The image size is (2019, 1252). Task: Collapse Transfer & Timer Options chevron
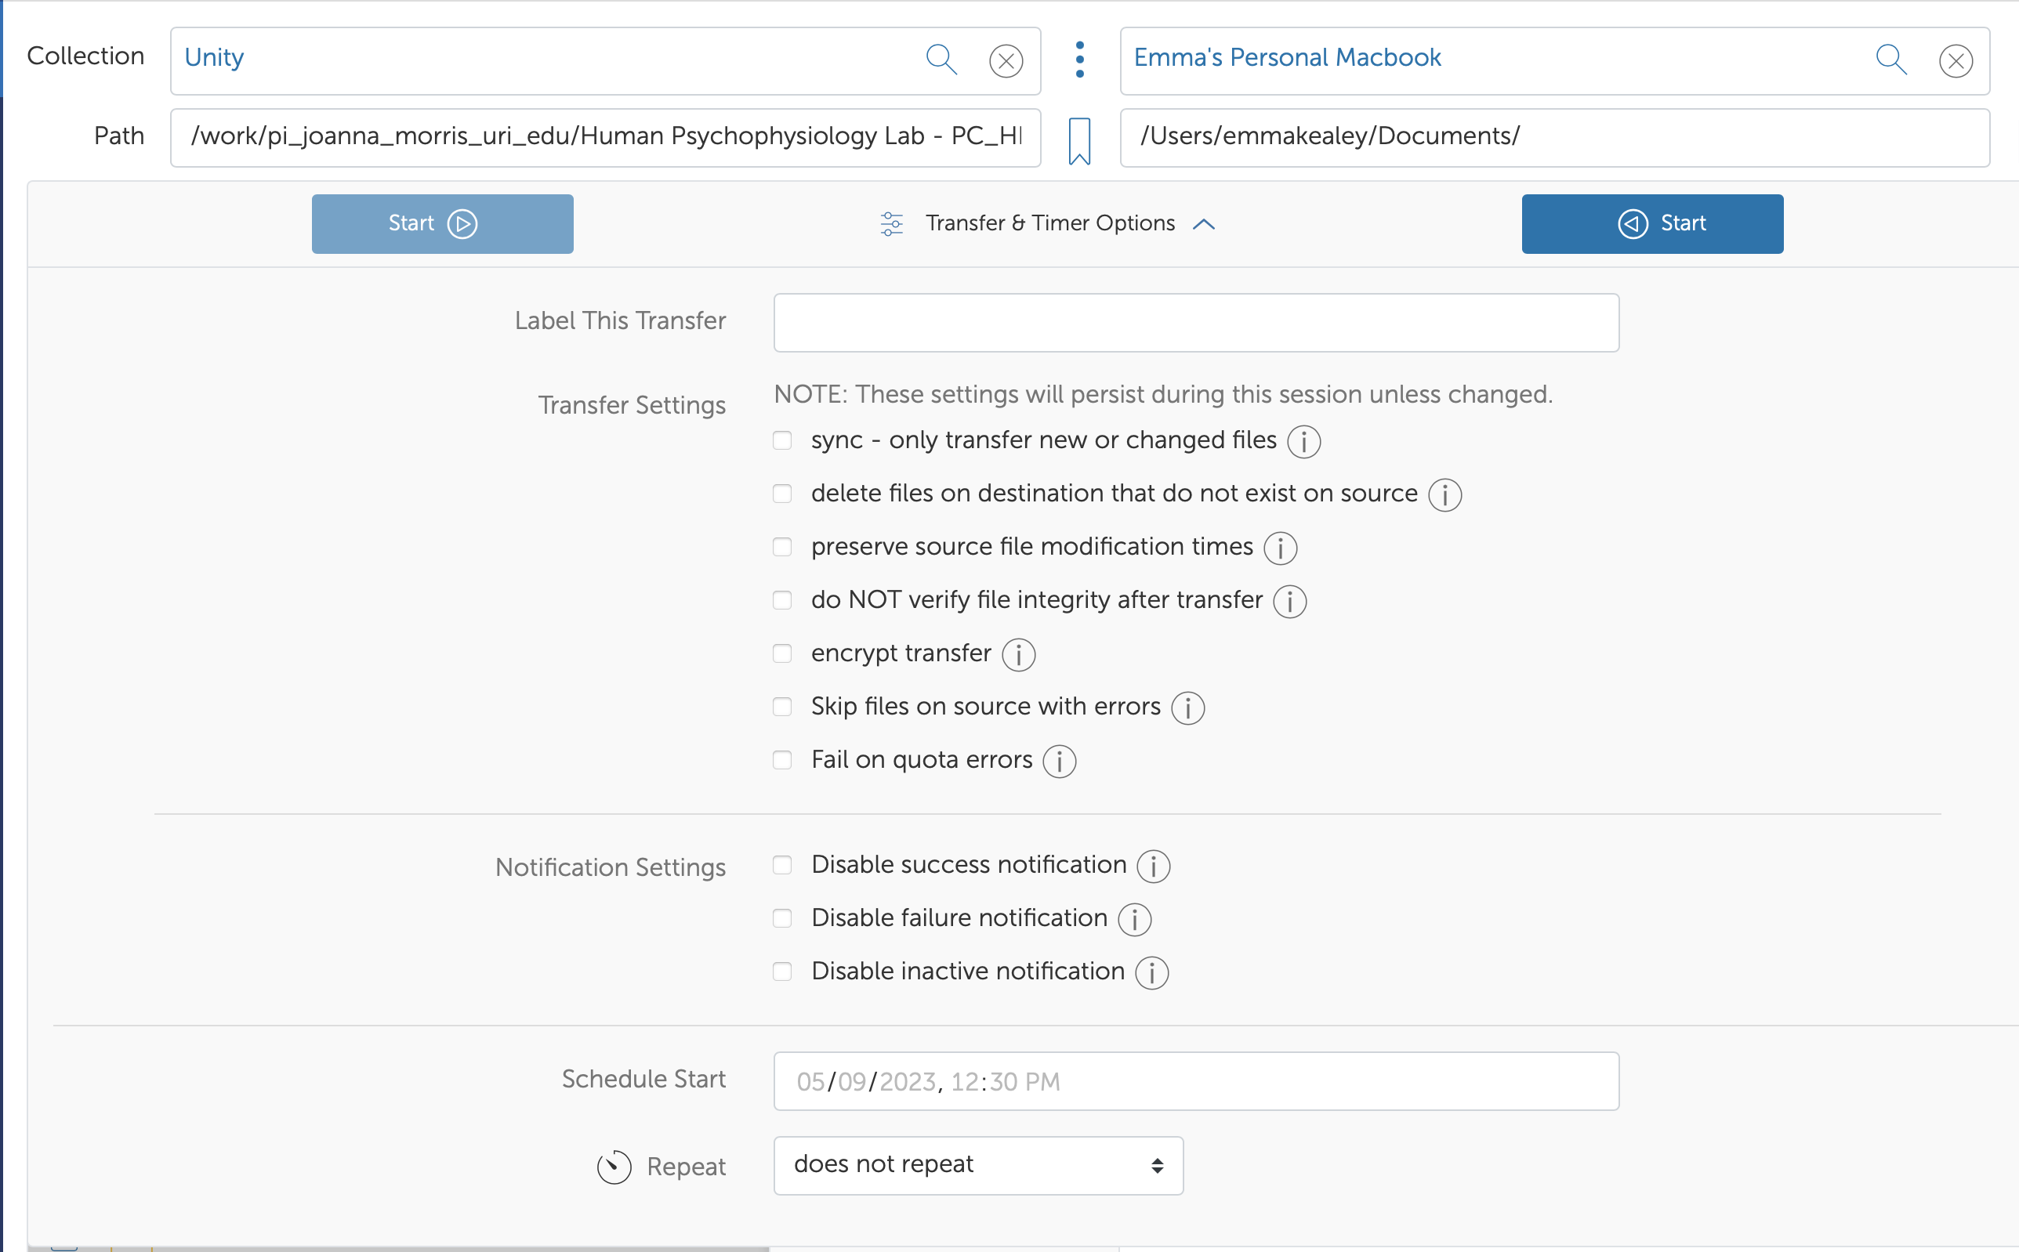(1203, 223)
